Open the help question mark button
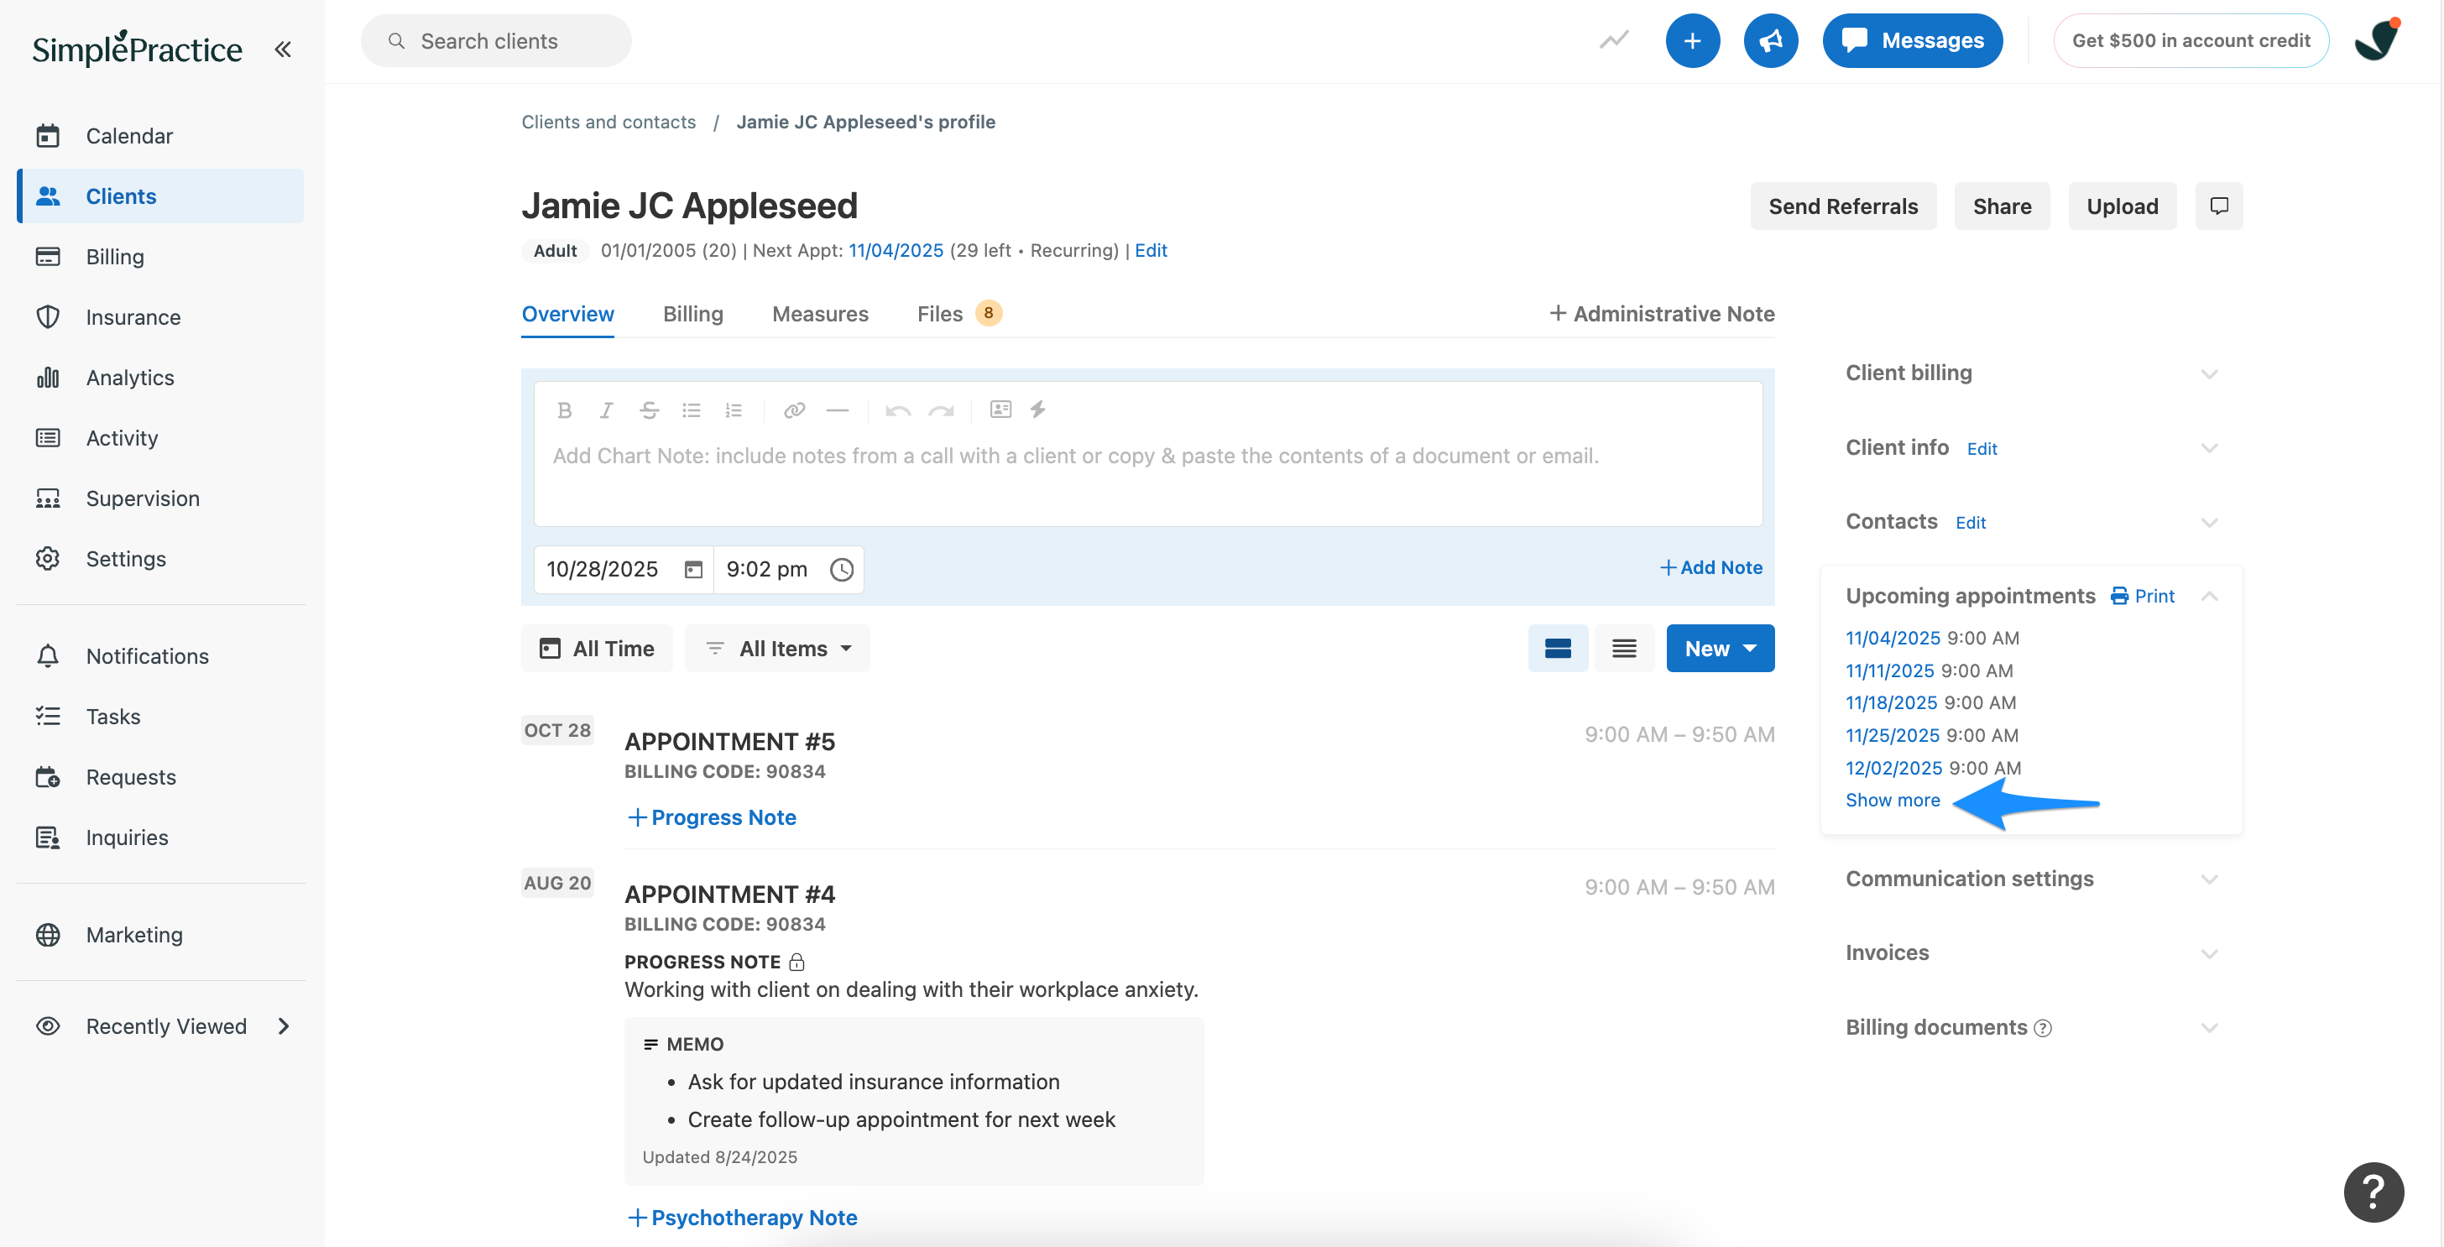 [2373, 1192]
